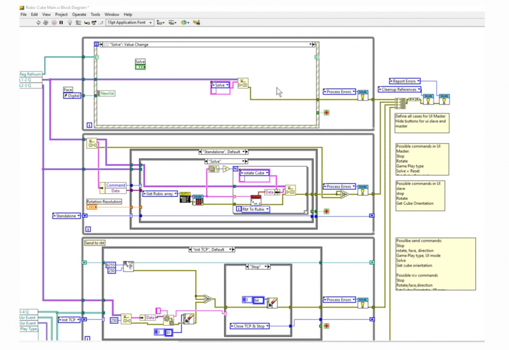Screen dimensions: 509x350
Task: Open the Cleanup References enum constant
Action: pyautogui.click(x=399, y=89)
